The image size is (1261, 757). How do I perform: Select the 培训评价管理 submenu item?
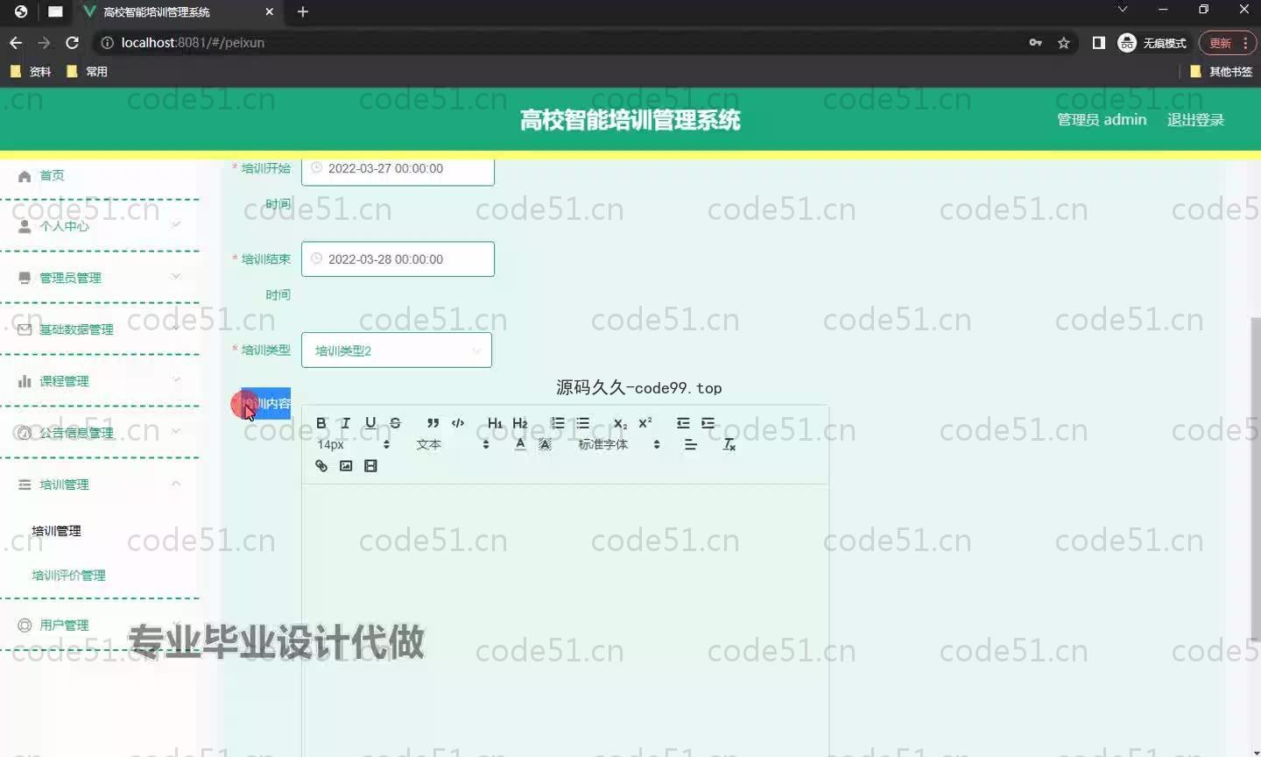68,576
